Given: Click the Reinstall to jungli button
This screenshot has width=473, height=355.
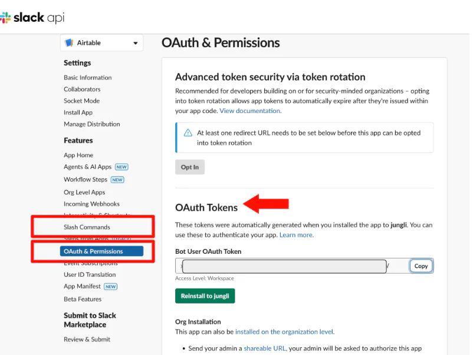Looking at the screenshot, I should (x=205, y=296).
